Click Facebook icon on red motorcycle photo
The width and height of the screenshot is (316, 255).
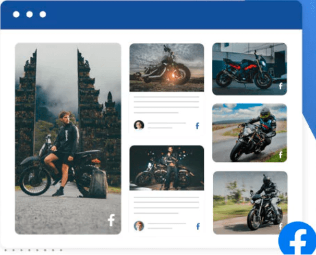tap(281, 86)
